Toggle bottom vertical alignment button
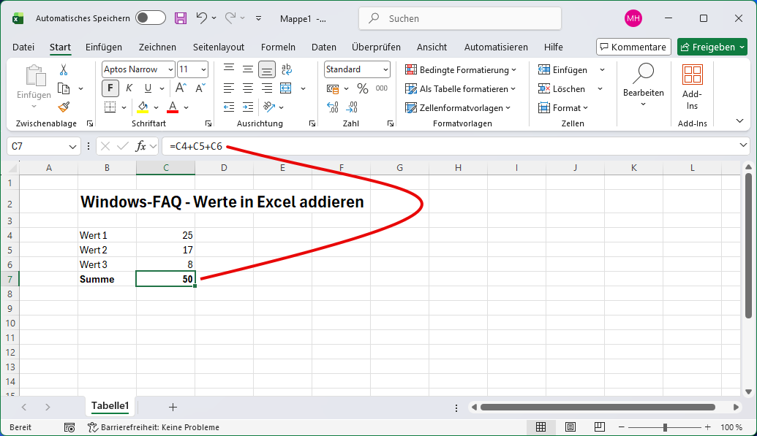Image resolution: width=757 pixels, height=436 pixels. [x=266, y=70]
